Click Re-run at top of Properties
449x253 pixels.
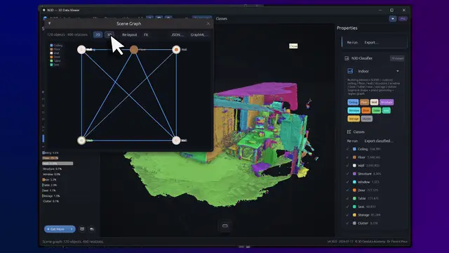point(352,42)
